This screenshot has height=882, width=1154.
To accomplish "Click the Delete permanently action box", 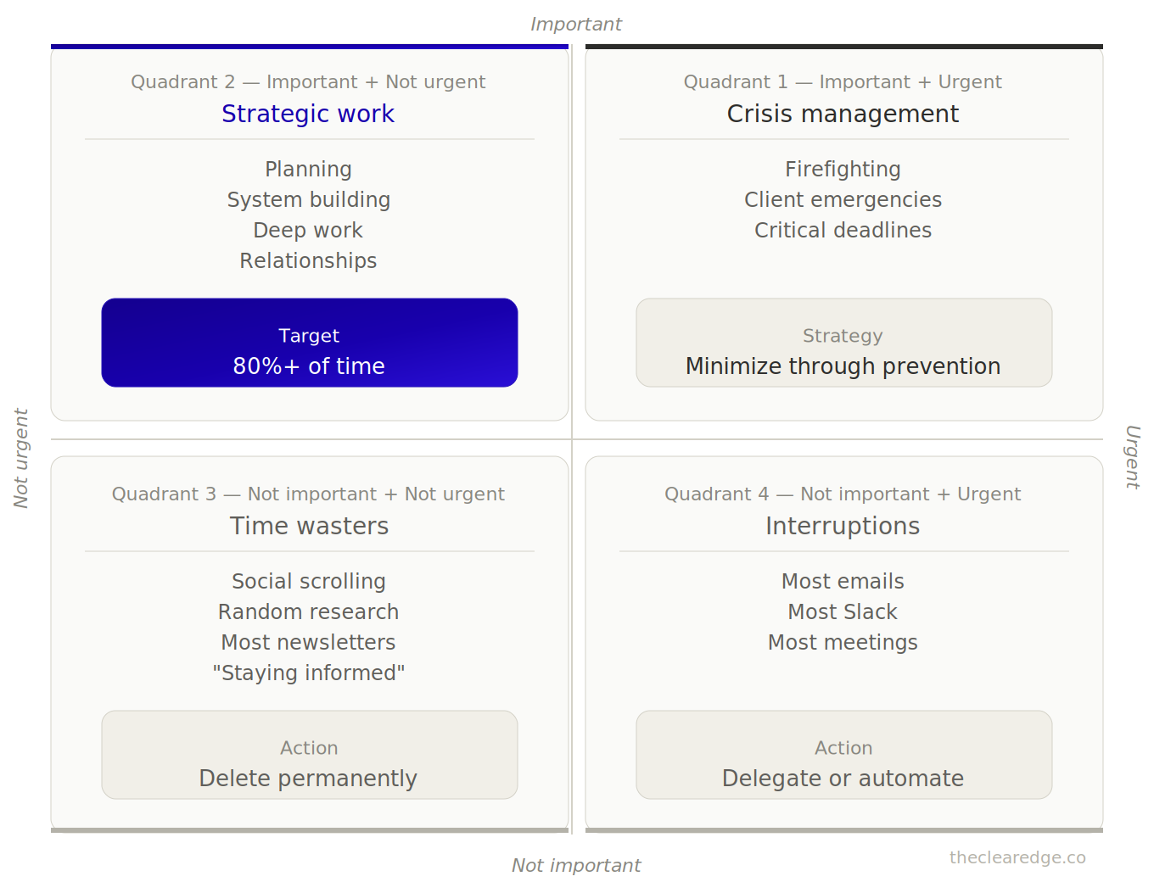I will click(x=310, y=755).
